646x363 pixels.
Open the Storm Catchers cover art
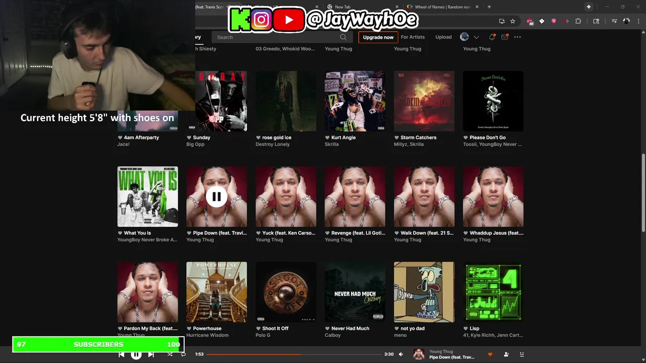click(x=424, y=101)
